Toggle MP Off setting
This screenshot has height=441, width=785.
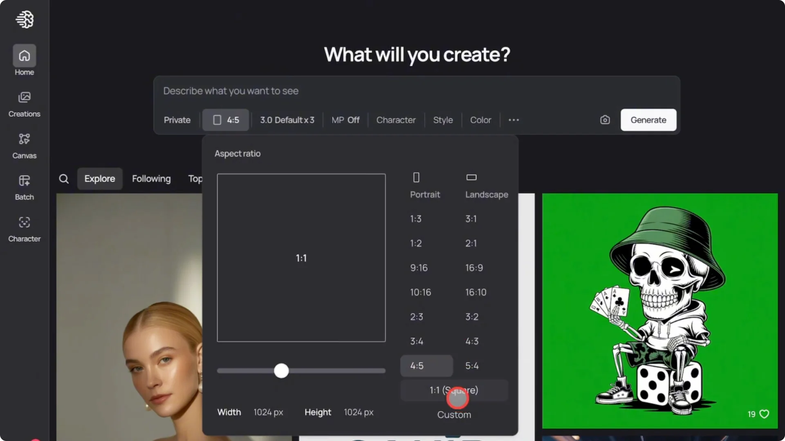(345, 120)
